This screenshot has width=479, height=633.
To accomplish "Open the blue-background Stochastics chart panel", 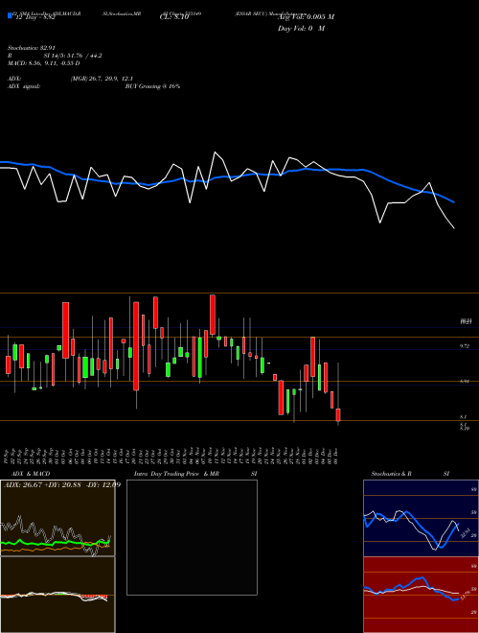I will coord(421,518).
